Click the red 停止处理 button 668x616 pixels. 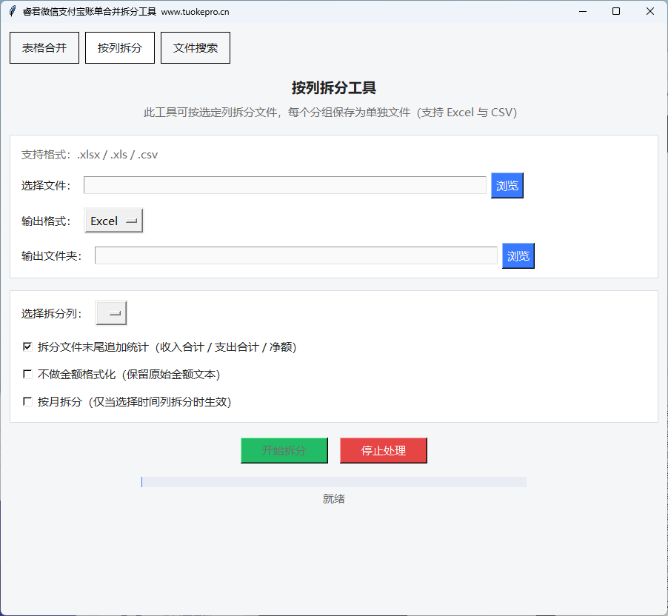[x=384, y=450]
